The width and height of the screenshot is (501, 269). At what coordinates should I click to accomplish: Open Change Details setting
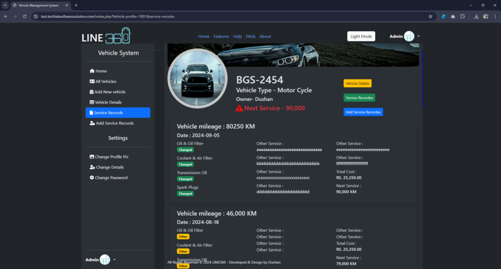118,167
